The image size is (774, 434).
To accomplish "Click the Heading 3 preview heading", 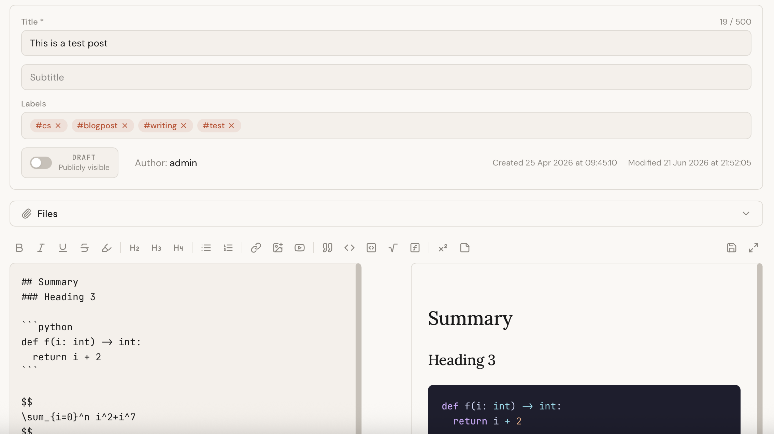I will point(462,360).
